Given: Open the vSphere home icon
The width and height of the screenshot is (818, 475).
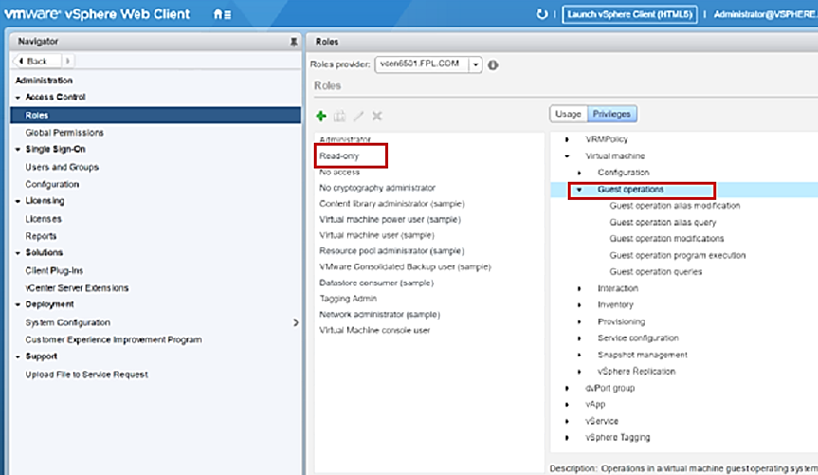Looking at the screenshot, I should click(x=218, y=14).
